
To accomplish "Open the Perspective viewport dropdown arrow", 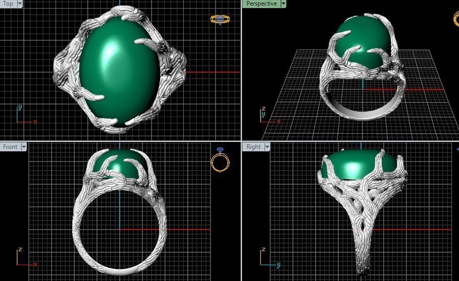I will click(283, 4).
